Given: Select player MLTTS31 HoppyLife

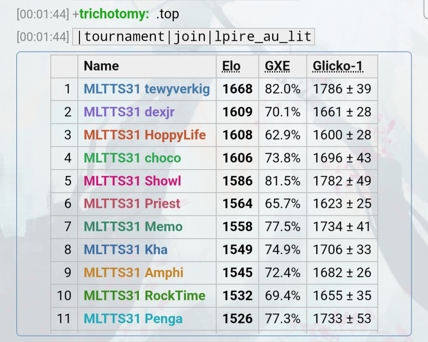Looking at the screenshot, I should (145, 135).
